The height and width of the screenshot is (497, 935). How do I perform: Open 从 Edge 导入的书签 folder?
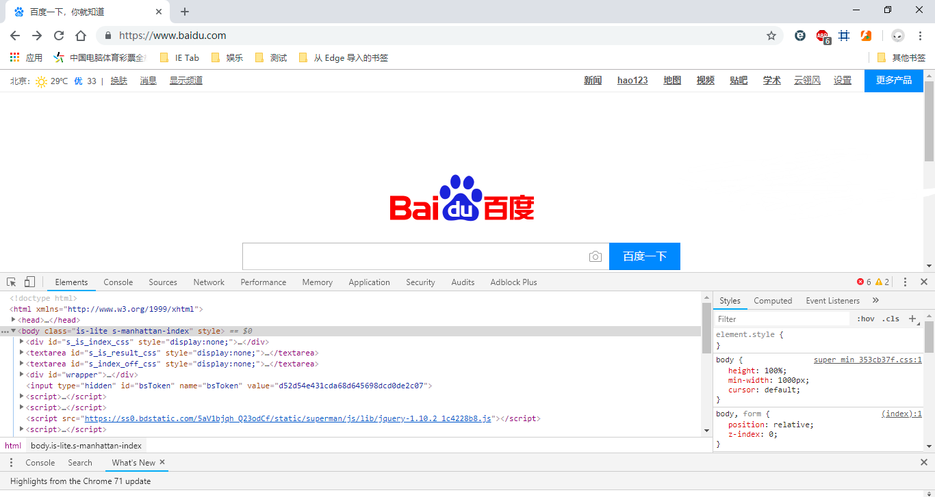coord(344,58)
